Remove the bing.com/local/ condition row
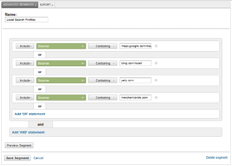This screenshot has width=232, height=166. tap(156, 63)
